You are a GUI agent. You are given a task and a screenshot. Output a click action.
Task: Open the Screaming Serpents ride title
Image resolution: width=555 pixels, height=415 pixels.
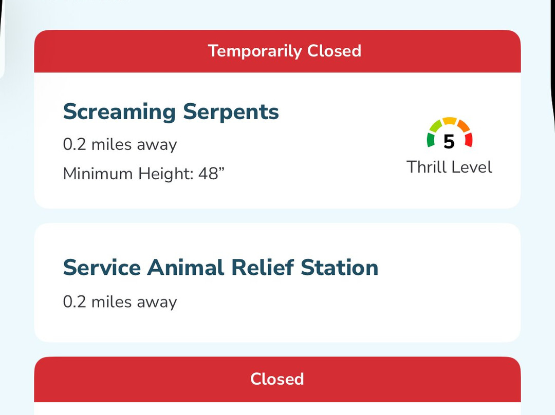pos(171,111)
